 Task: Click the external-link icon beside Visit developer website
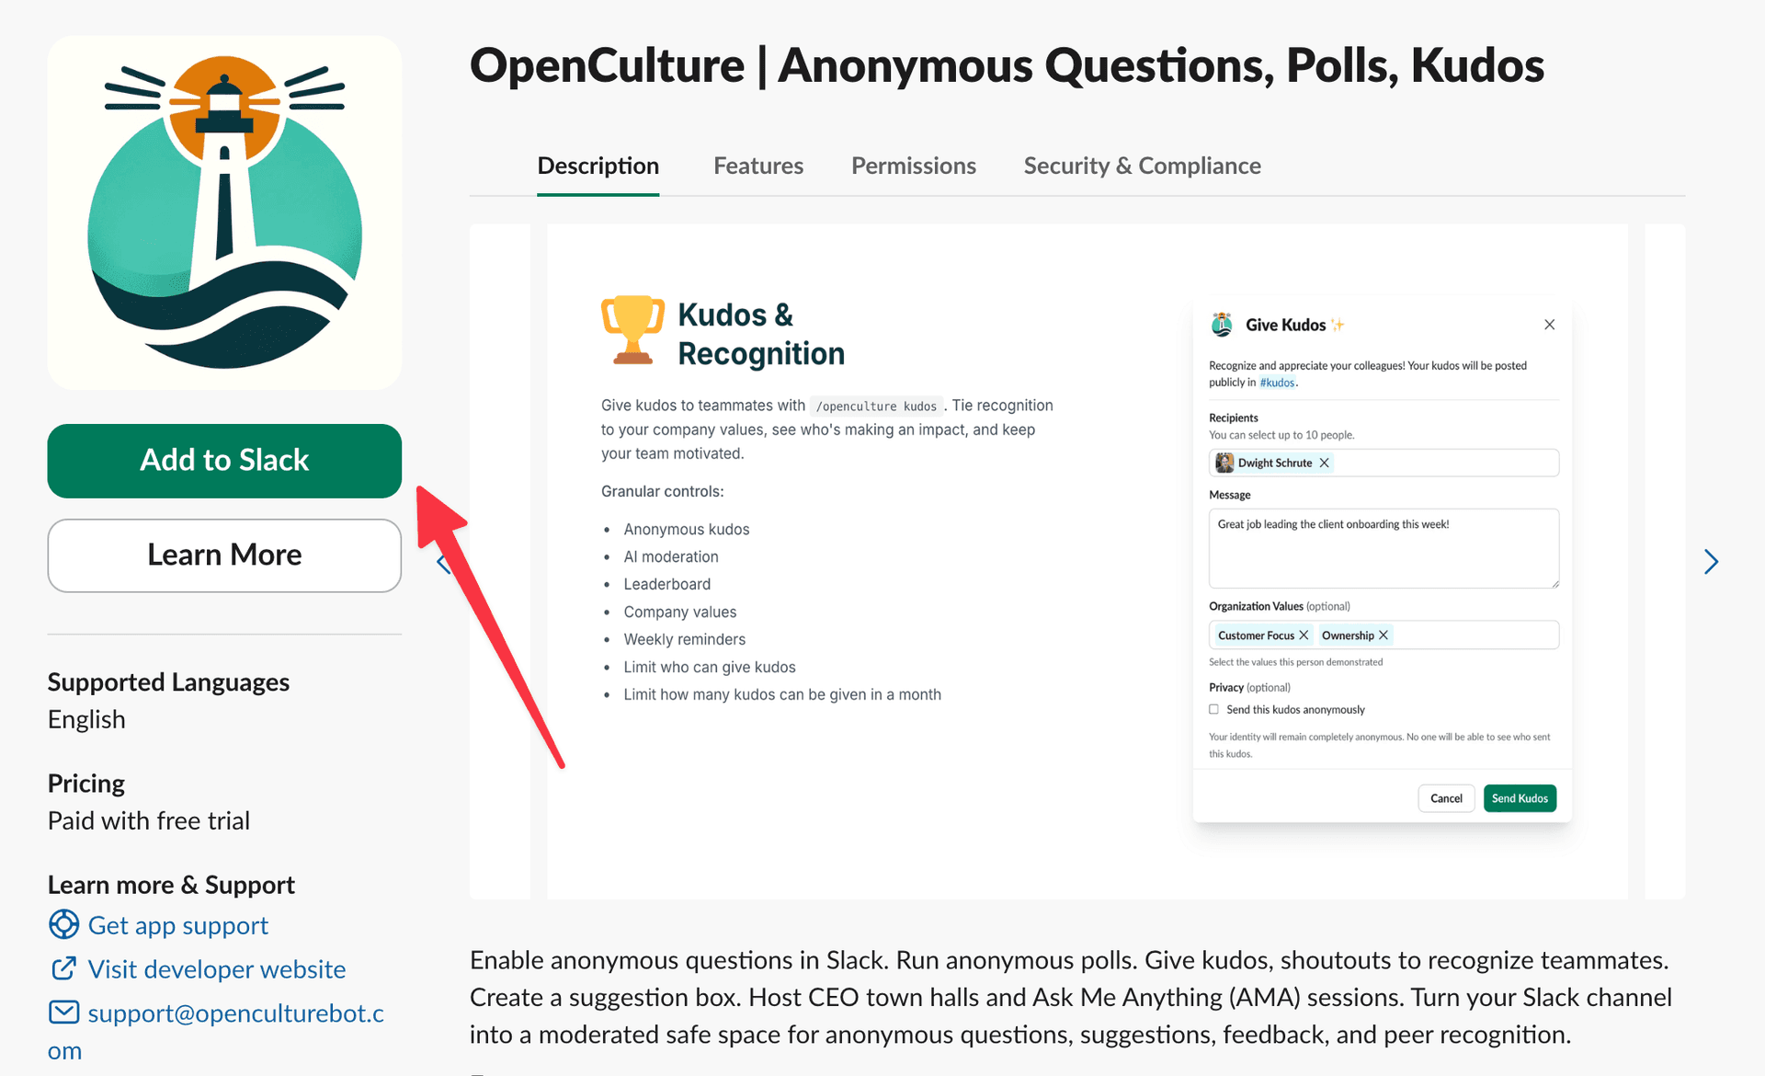tap(63, 968)
